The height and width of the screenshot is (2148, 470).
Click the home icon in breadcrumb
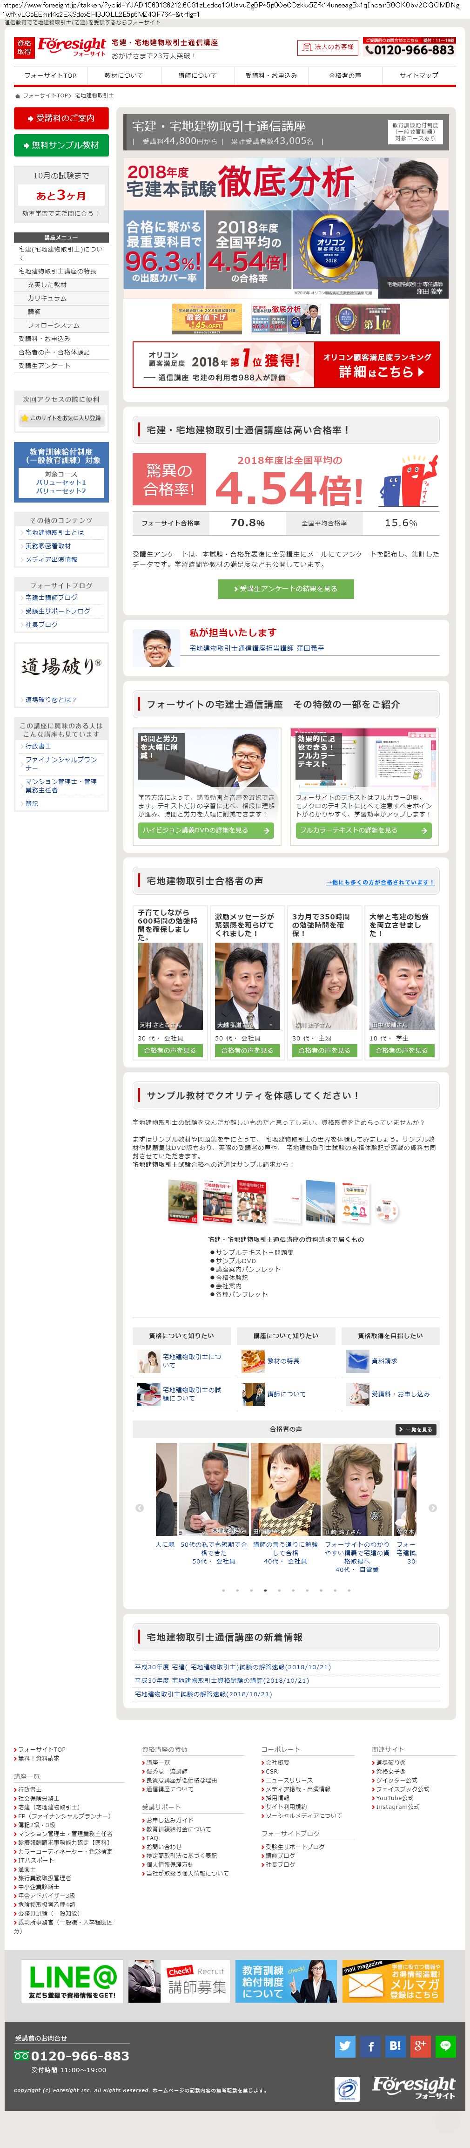pos(18,96)
